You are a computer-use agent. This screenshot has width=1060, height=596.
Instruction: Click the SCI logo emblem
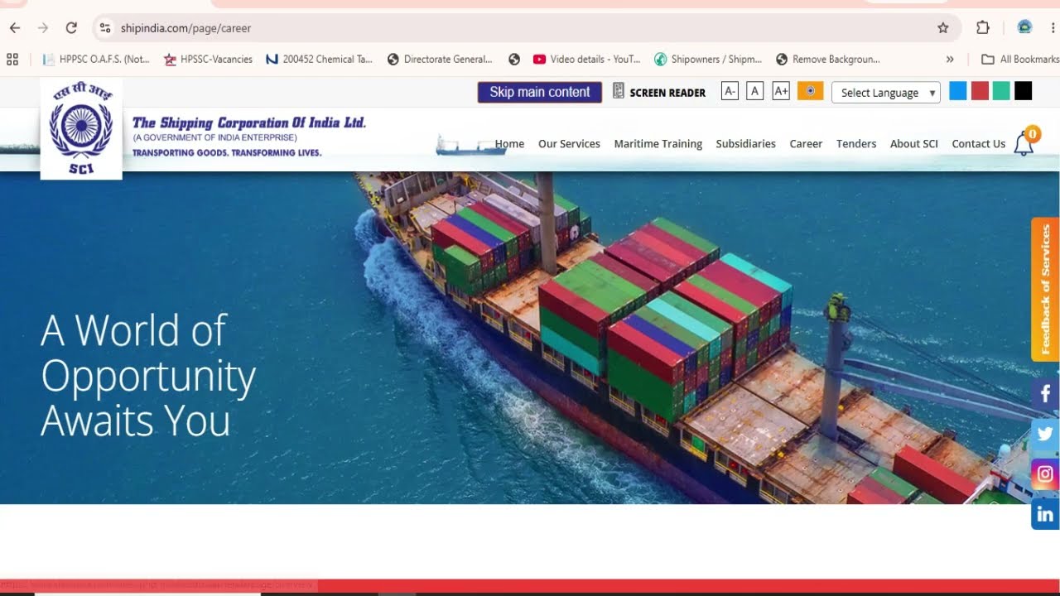(x=81, y=129)
